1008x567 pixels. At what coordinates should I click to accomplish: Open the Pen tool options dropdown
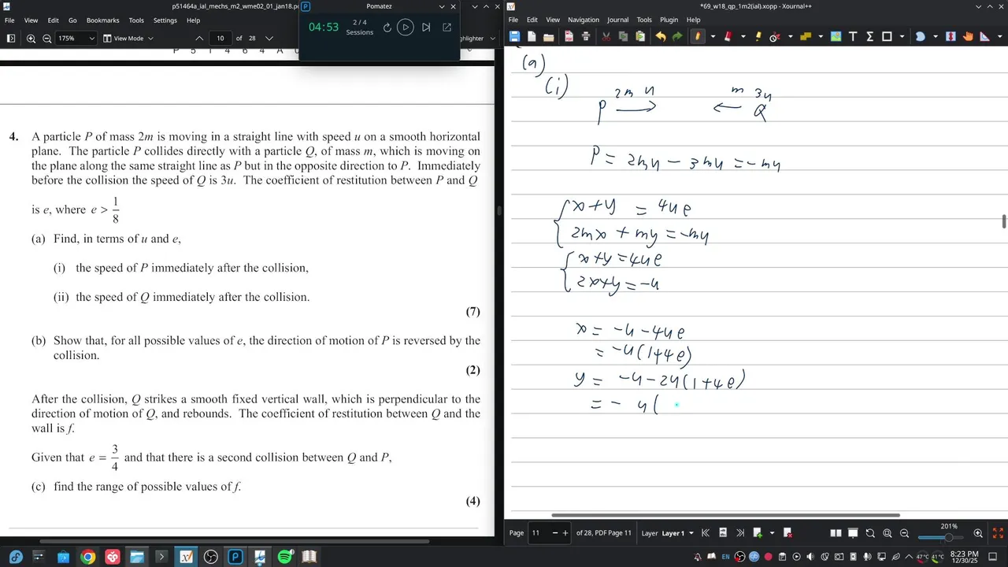(x=713, y=36)
